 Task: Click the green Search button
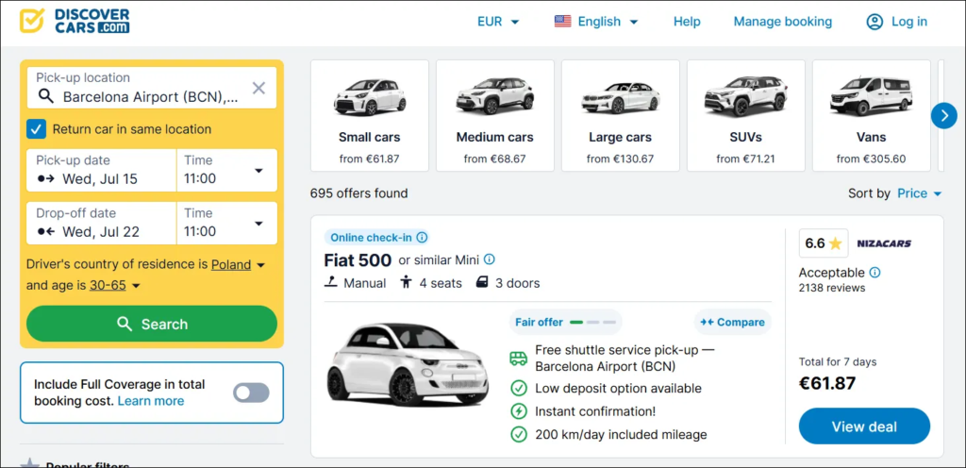(x=152, y=324)
